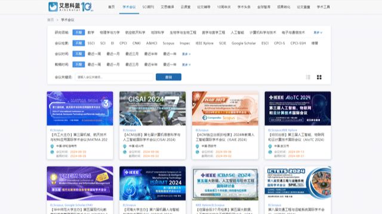The image size is (382, 214).
Task: Open AIoTC 2024 conference title link
Action: 296,137
